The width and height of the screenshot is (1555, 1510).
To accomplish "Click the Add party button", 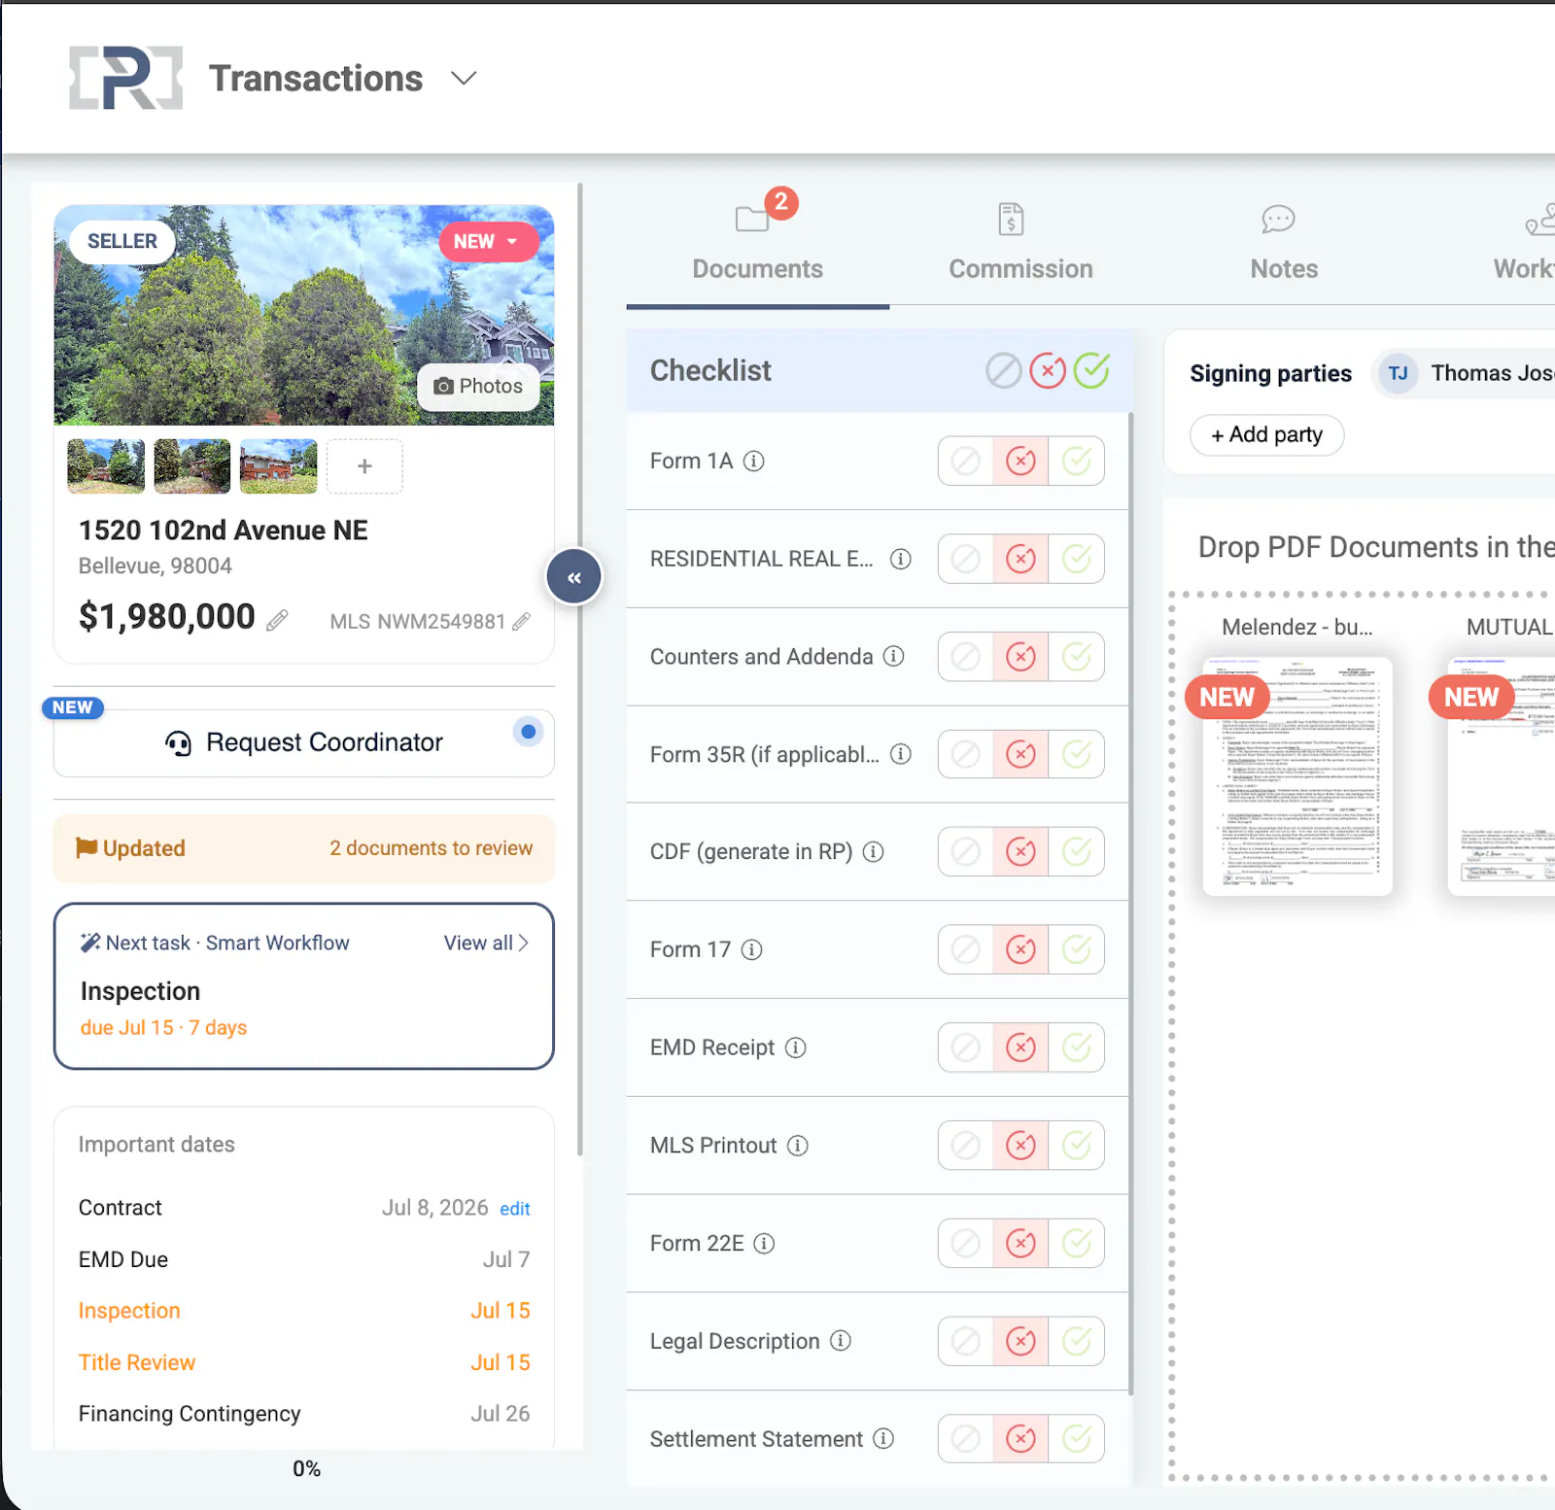I will click(x=1267, y=434).
